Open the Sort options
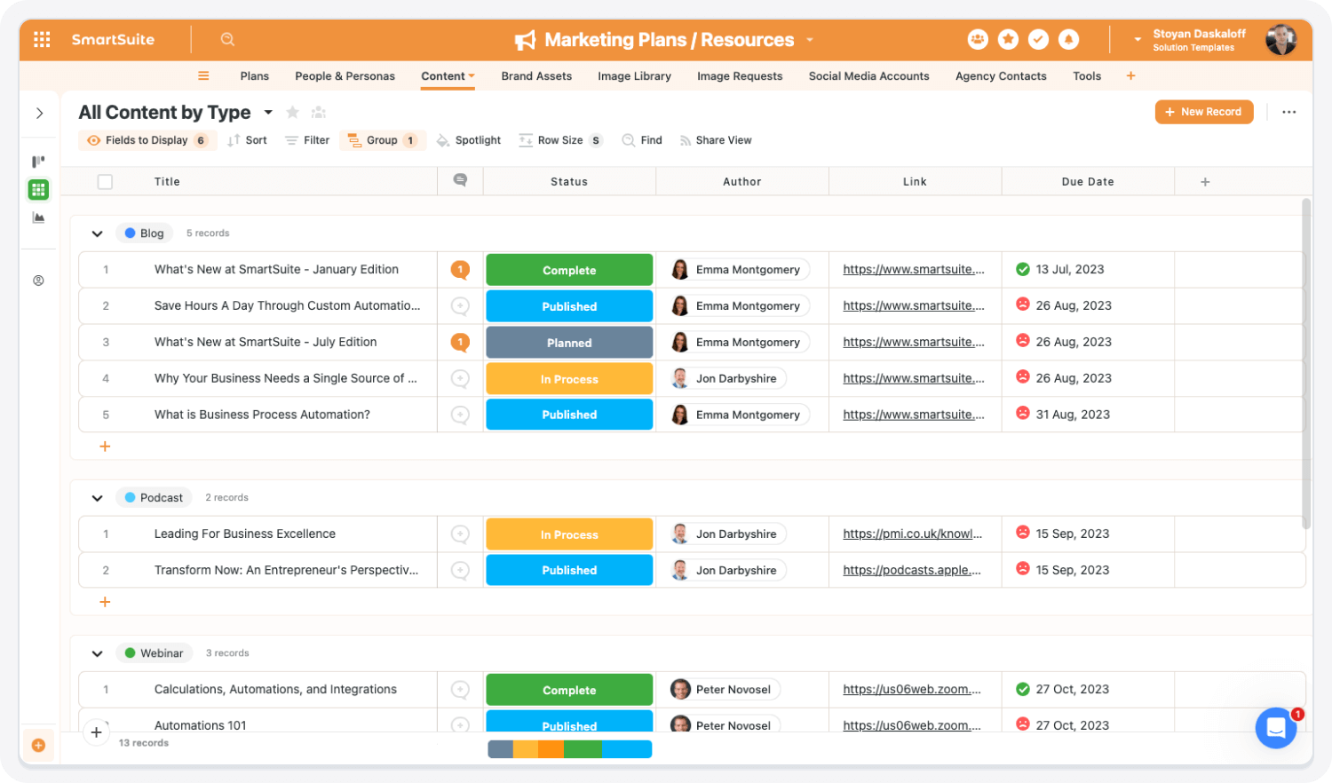 coord(247,140)
